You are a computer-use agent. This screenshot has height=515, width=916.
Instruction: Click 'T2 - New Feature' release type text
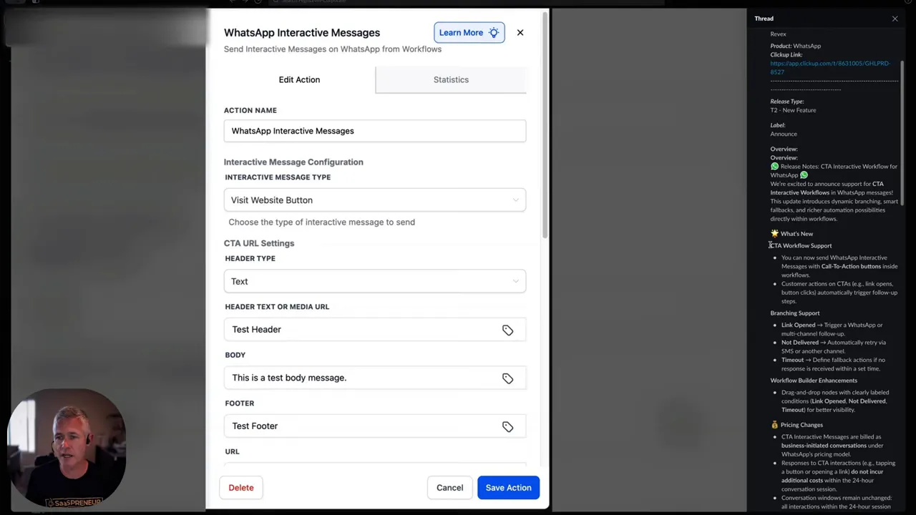pyautogui.click(x=793, y=110)
